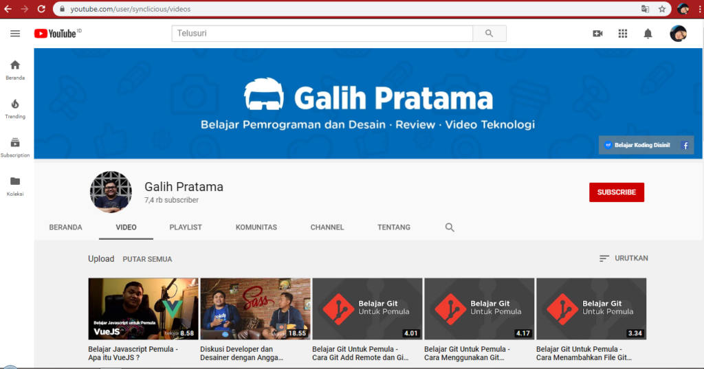Open the YouTube apps grid icon

(623, 34)
